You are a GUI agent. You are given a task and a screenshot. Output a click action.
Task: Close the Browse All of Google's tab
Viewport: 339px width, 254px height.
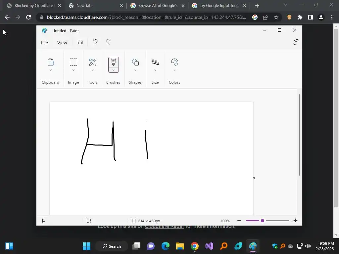click(183, 6)
